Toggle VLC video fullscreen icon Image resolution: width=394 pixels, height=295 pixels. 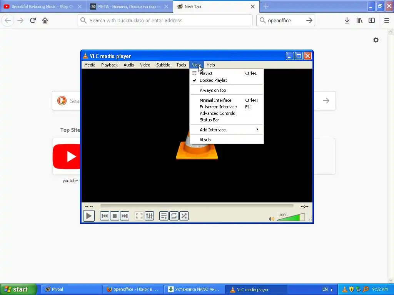(x=139, y=216)
